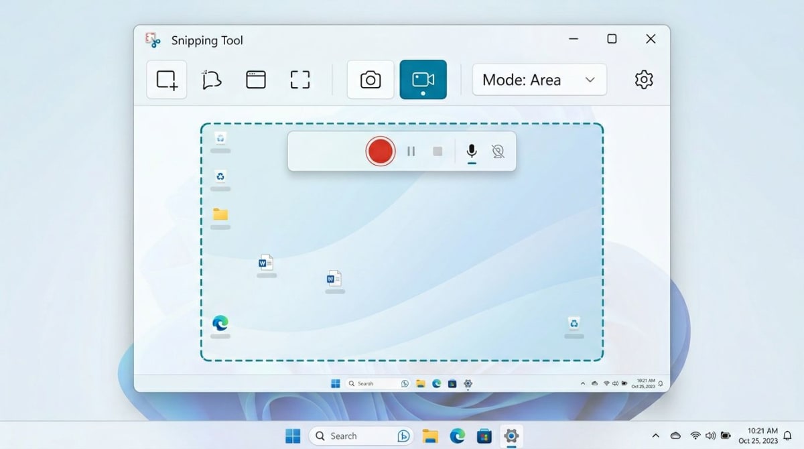
Task: Choose the window snip tool
Action: pos(255,79)
